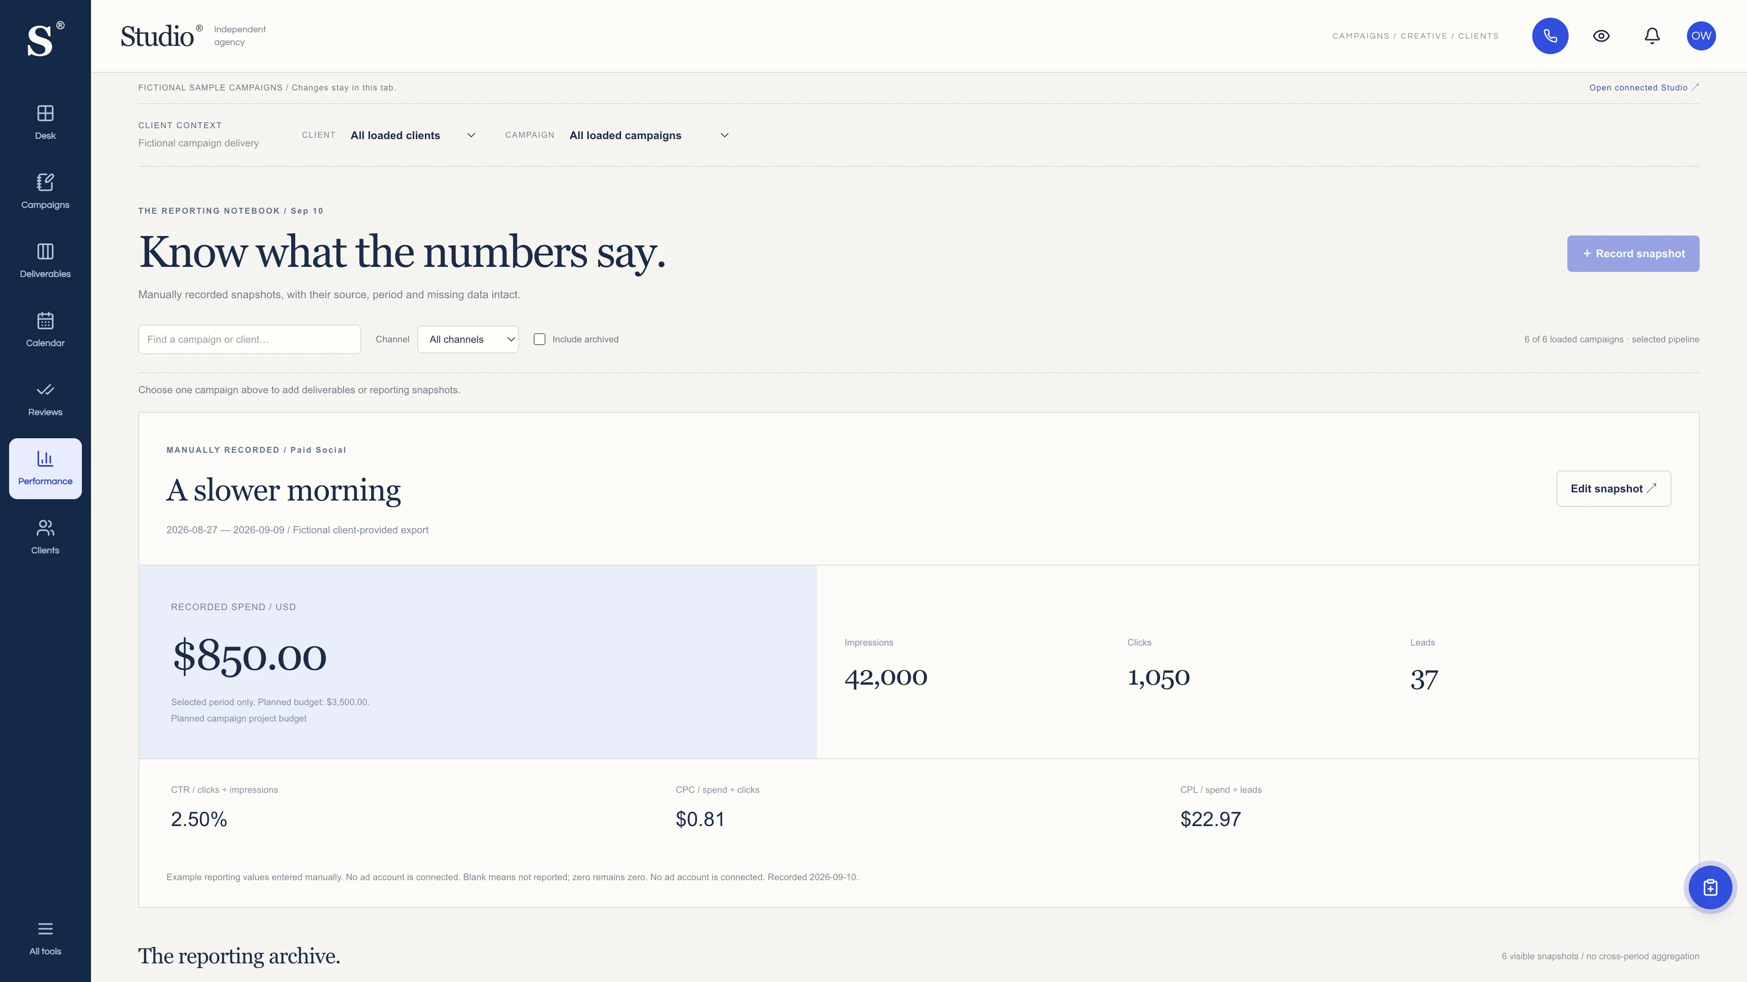This screenshot has height=982, width=1747.
Task: Click The reporting archive heading
Action: pos(239,956)
